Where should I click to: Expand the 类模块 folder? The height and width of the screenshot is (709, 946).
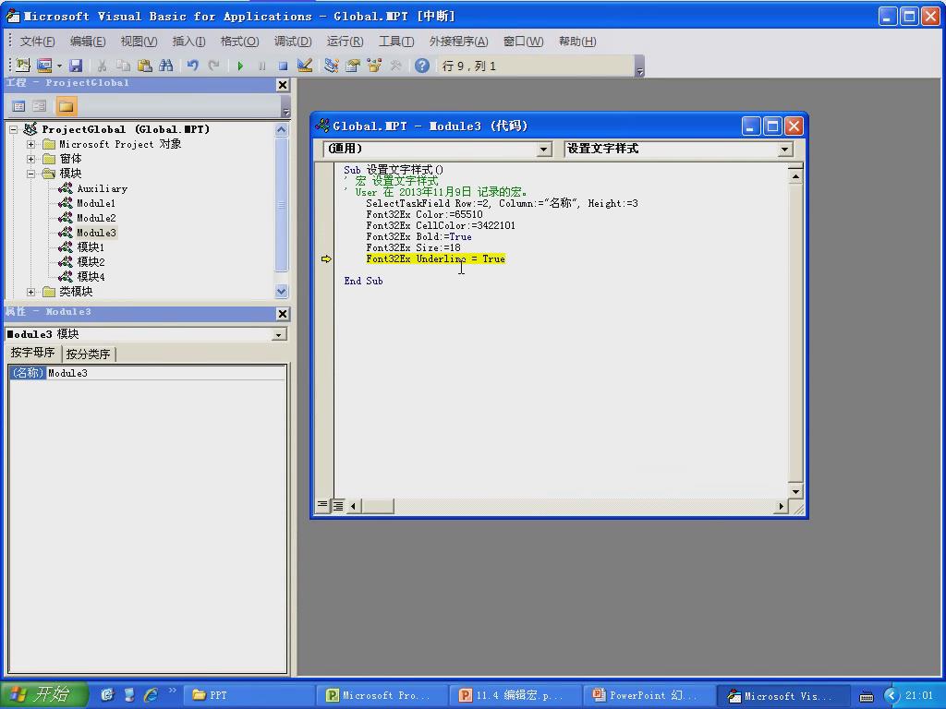point(30,292)
